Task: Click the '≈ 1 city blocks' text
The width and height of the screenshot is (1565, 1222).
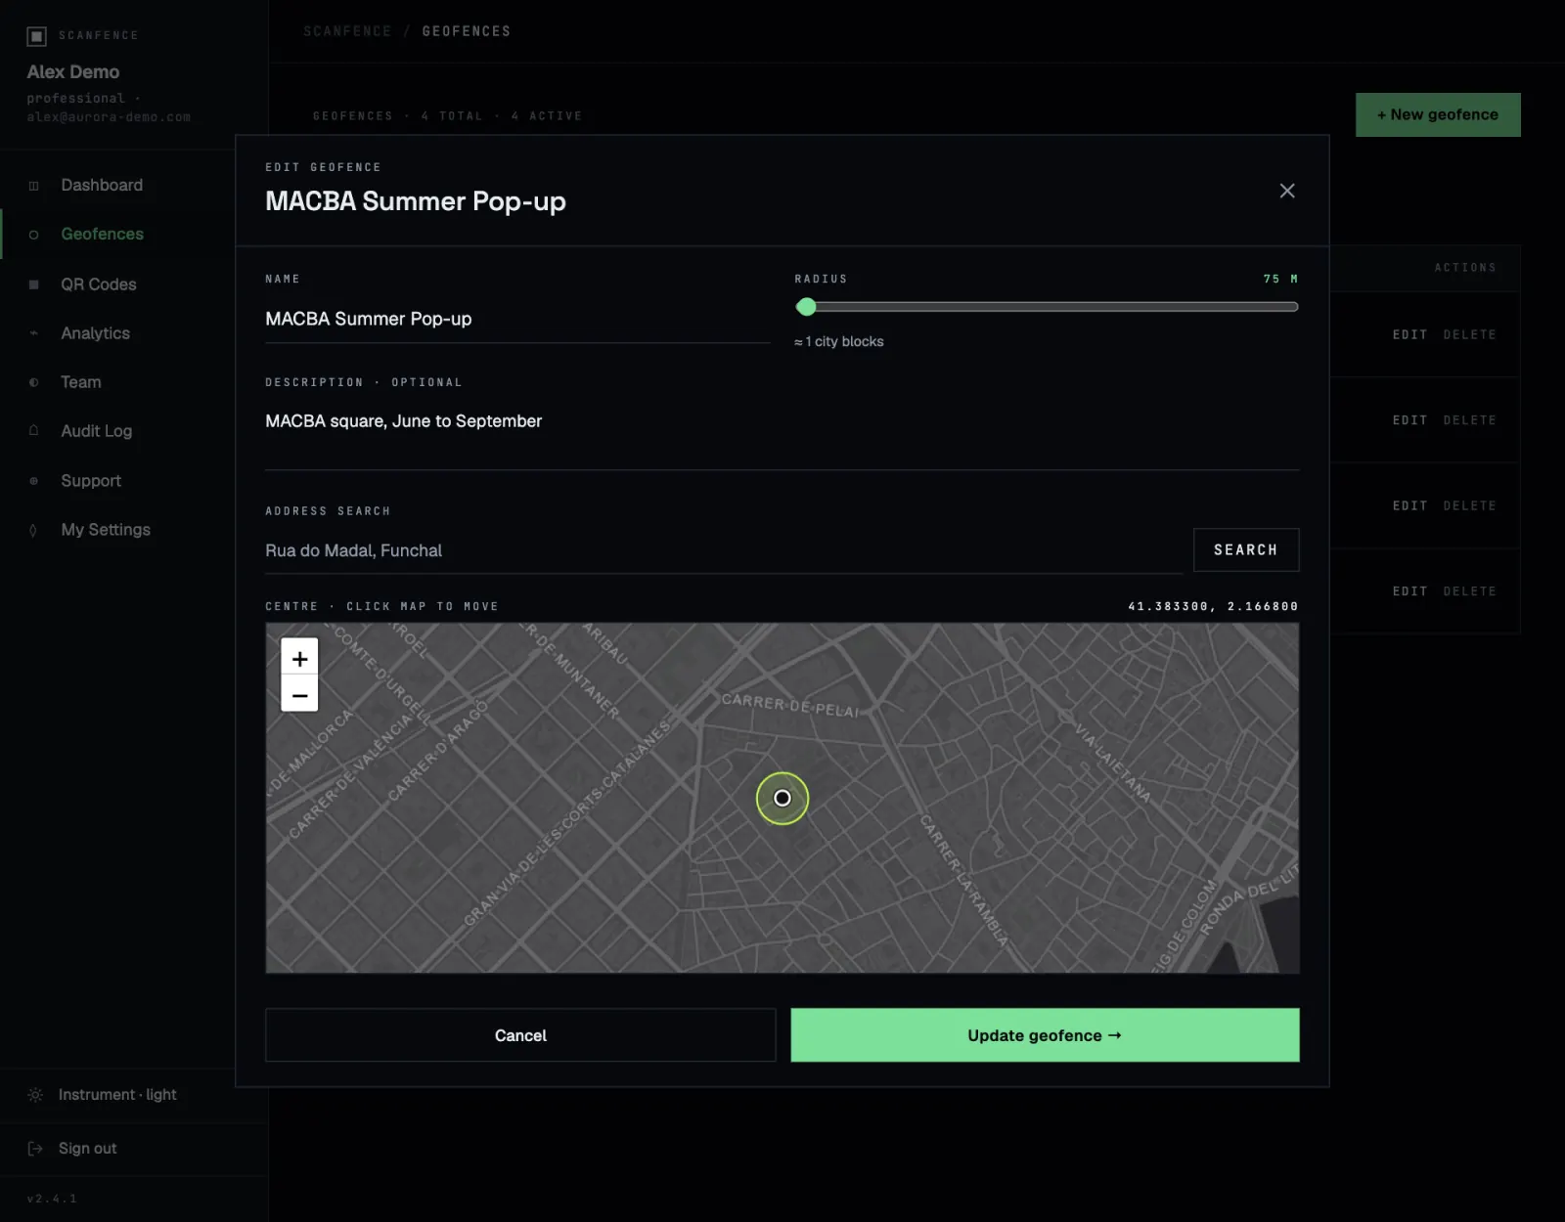Action: coord(839,341)
